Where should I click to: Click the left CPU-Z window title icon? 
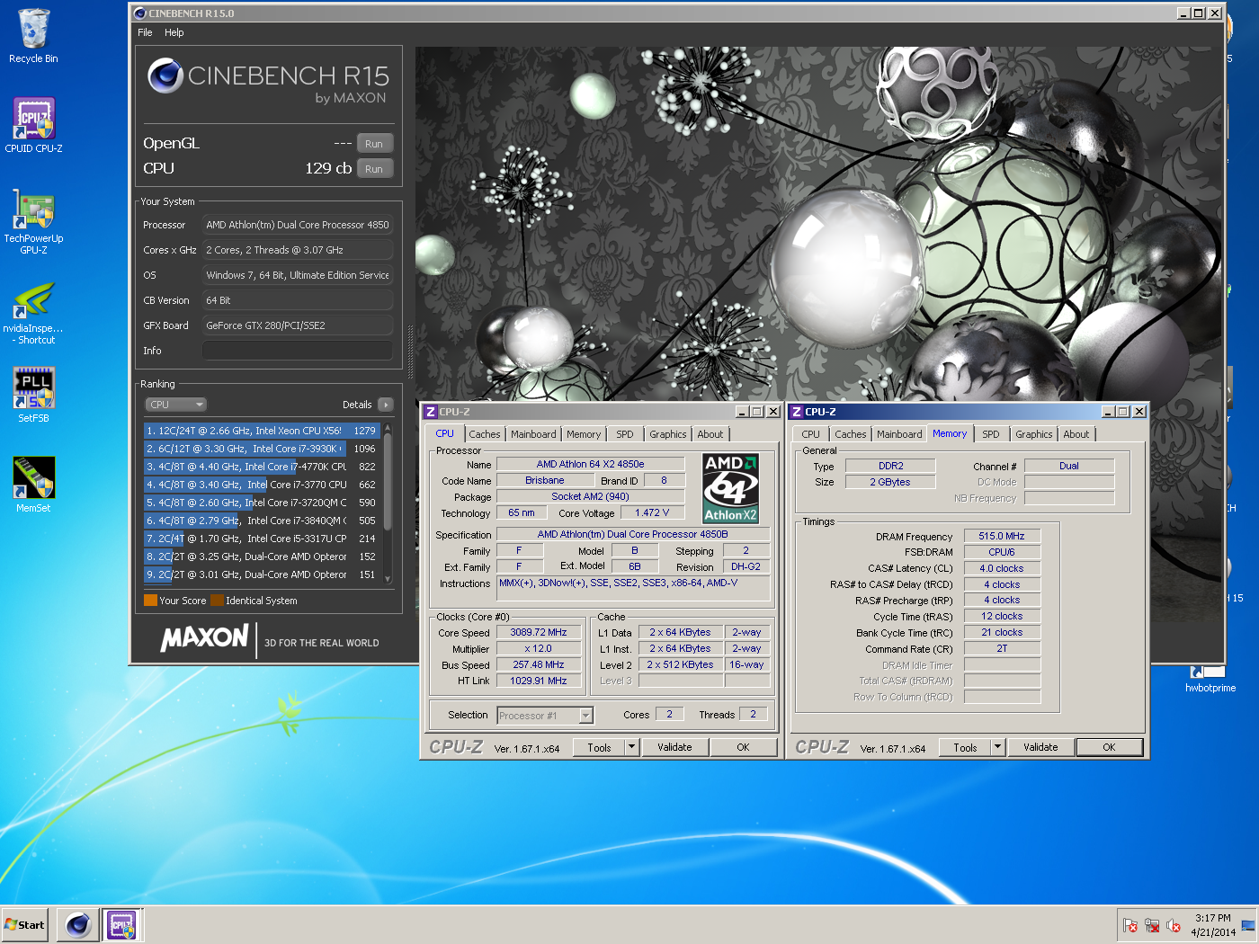431,412
